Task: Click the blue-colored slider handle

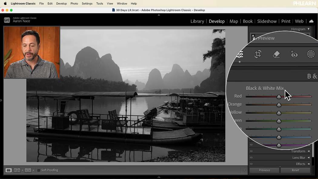Action: point(279,137)
